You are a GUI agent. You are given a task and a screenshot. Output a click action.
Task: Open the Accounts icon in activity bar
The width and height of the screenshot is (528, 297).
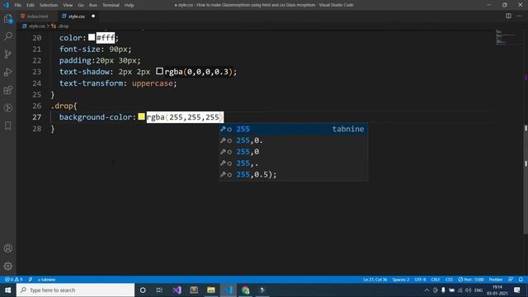tap(8, 248)
